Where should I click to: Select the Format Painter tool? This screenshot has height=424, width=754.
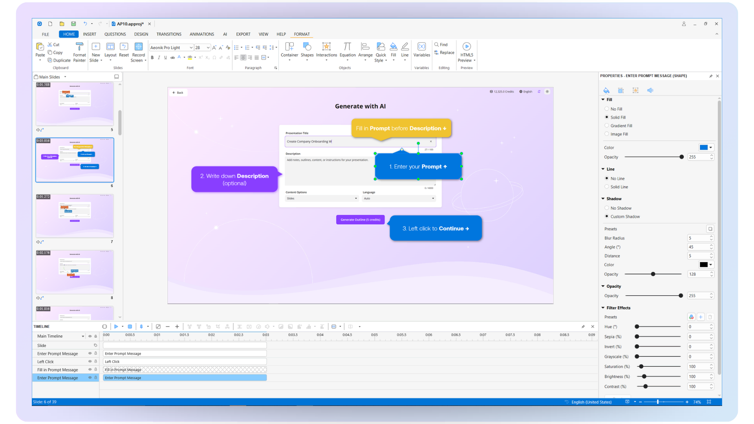(x=79, y=47)
